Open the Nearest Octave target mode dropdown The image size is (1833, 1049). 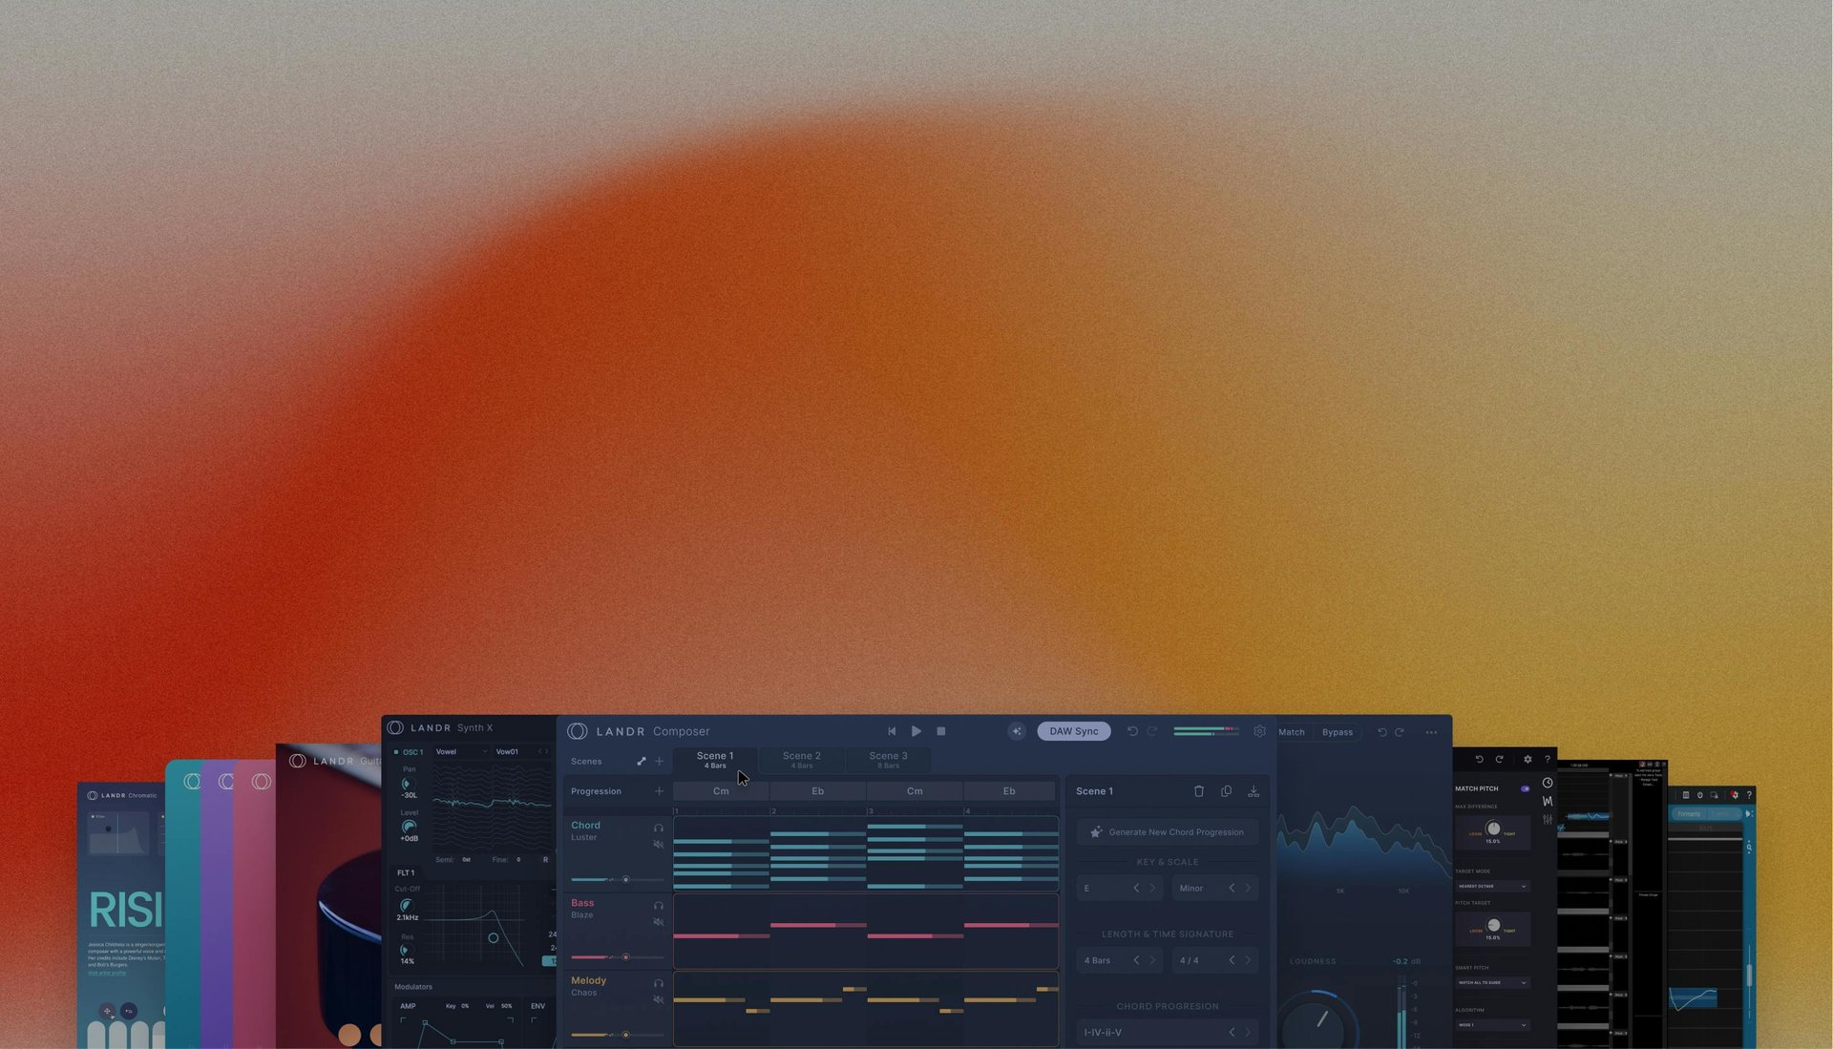pyautogui.click(x=1491, y=886)
